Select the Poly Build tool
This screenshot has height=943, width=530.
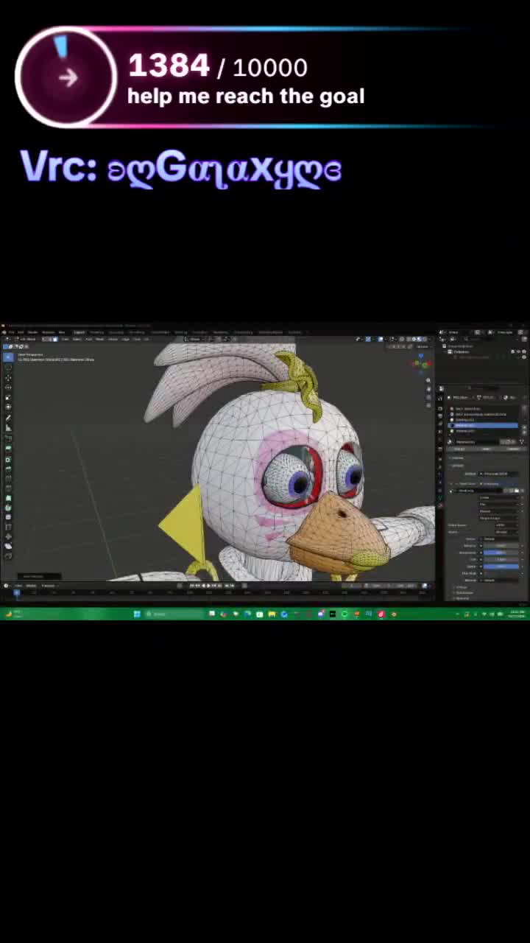(x=8, y=498)
